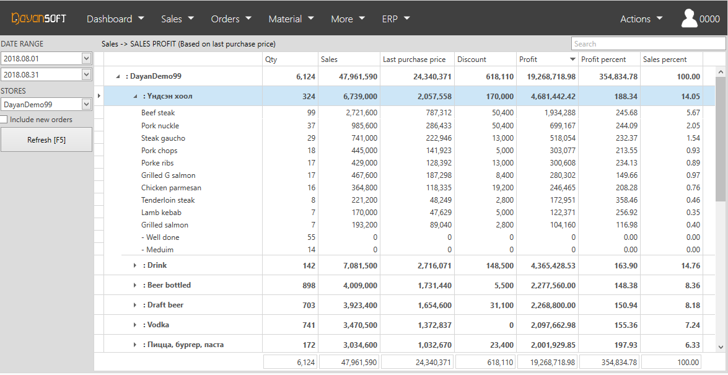Sort by Profit percent column header

[610, 60]
